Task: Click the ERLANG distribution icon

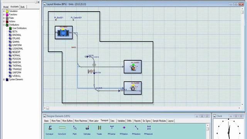Action: pos(10,39)
